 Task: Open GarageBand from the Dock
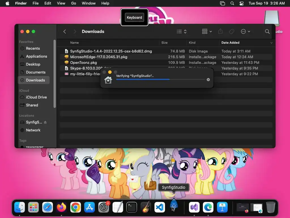[146, 207]
